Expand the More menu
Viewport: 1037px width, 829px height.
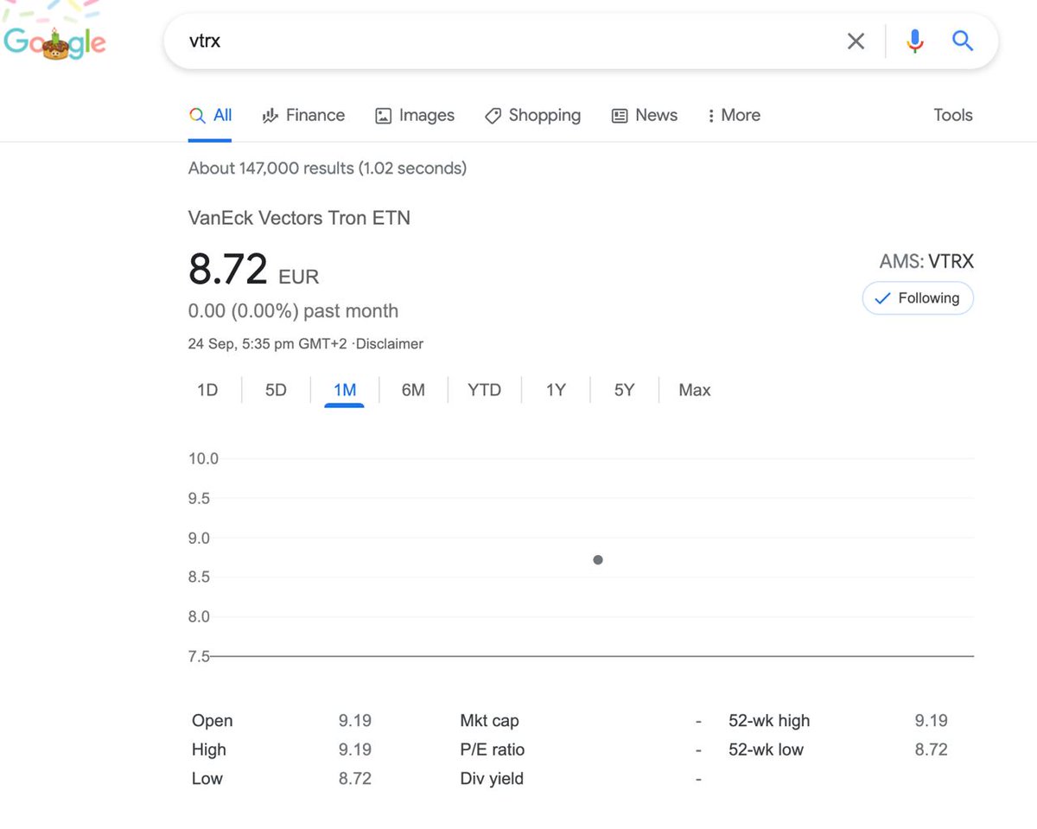(x=734, y=115)
